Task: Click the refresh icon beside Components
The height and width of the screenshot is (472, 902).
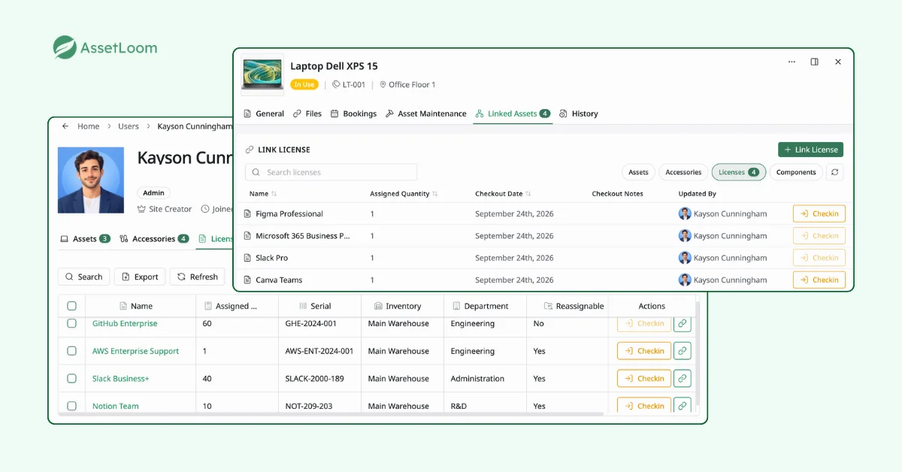Action: tap(834, 172)
